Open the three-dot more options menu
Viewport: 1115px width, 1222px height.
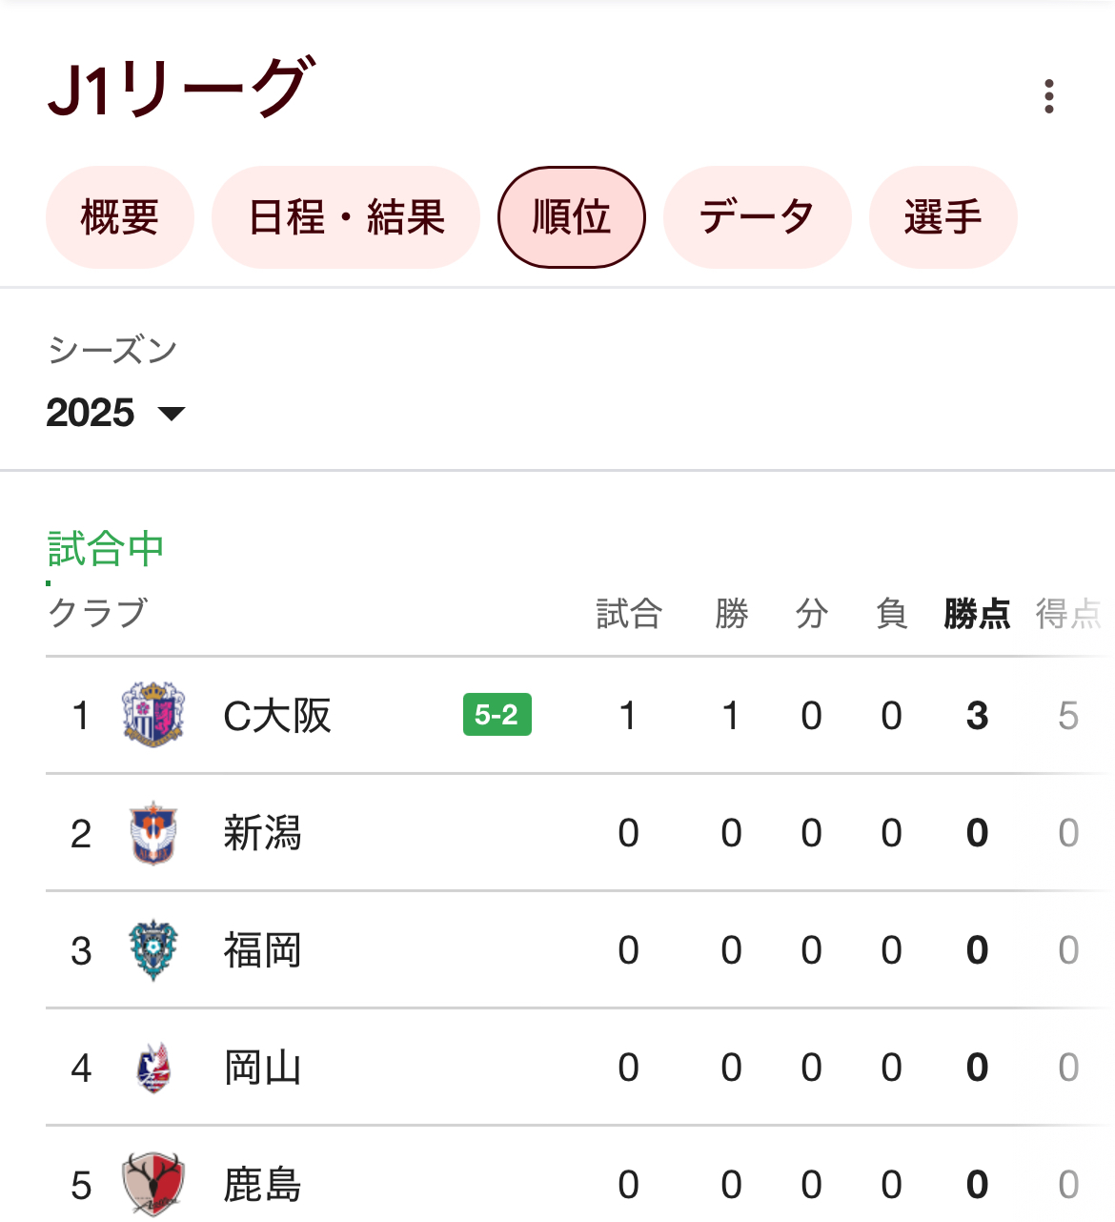pos(1048,96)
